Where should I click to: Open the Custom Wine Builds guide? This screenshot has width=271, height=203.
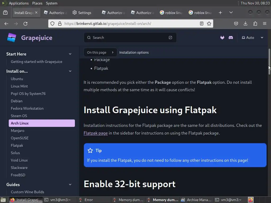[x=27, y=192]
